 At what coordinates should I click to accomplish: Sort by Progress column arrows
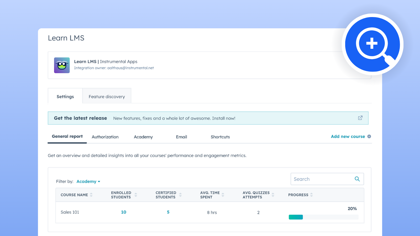point(311,195)
